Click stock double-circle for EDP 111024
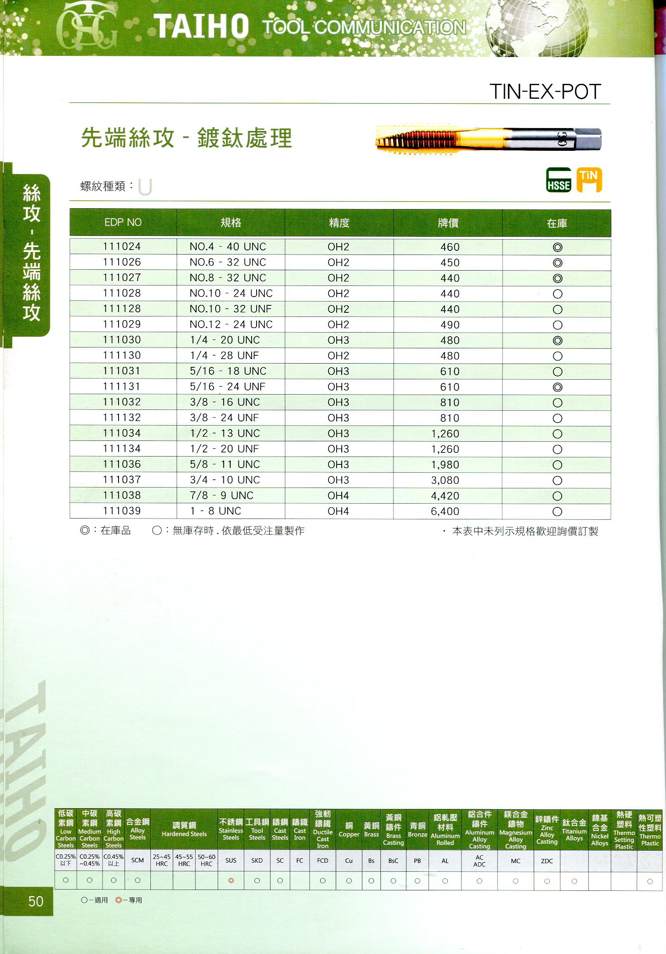The width and height of the screenshot is (666, 954). click(557, 247)
